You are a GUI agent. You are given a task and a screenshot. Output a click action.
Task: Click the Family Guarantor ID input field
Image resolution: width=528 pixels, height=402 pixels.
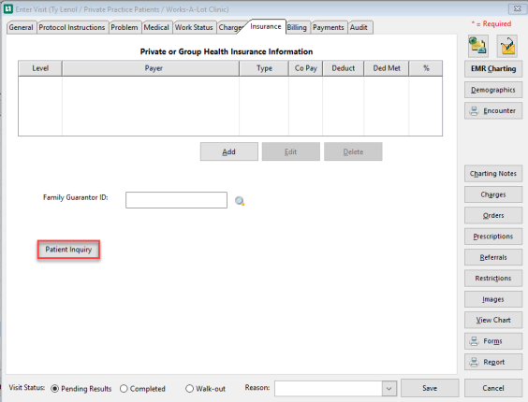176,200
